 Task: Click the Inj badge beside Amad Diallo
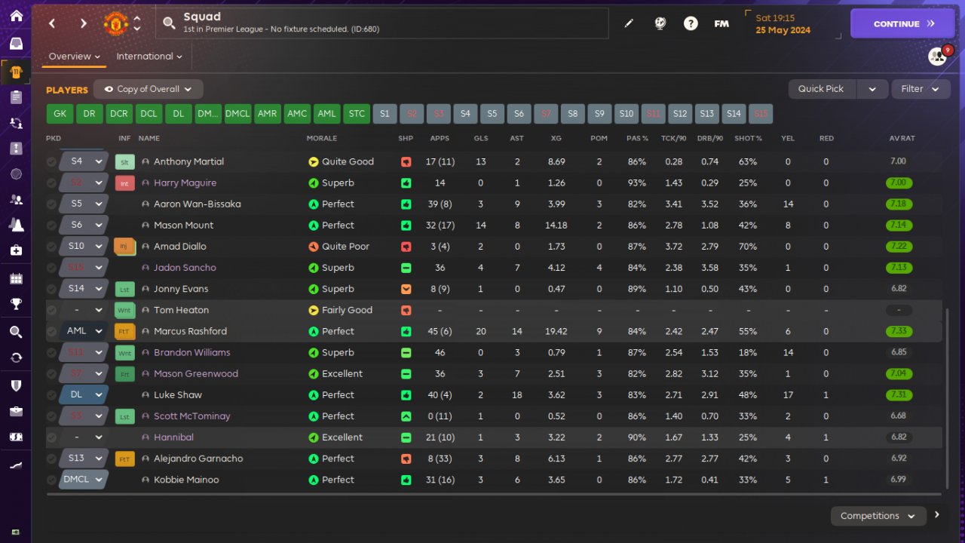pyautogui.click(x=124, y=247)
